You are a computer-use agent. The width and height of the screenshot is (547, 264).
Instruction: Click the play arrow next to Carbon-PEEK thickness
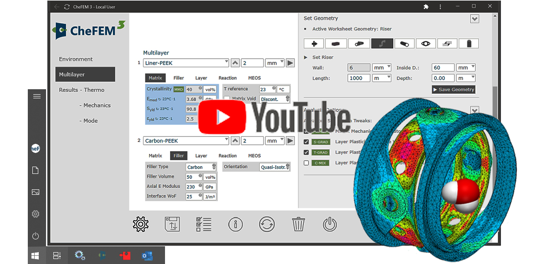tap(290, 141)
